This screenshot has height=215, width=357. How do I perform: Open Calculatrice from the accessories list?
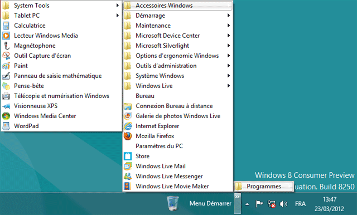click(61, 26)
